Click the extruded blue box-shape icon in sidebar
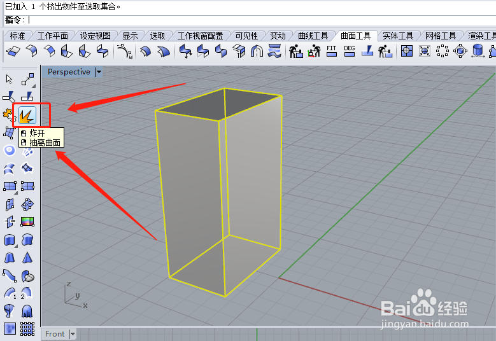The width and height of the screenshot is (496, 341). (10, 240)
